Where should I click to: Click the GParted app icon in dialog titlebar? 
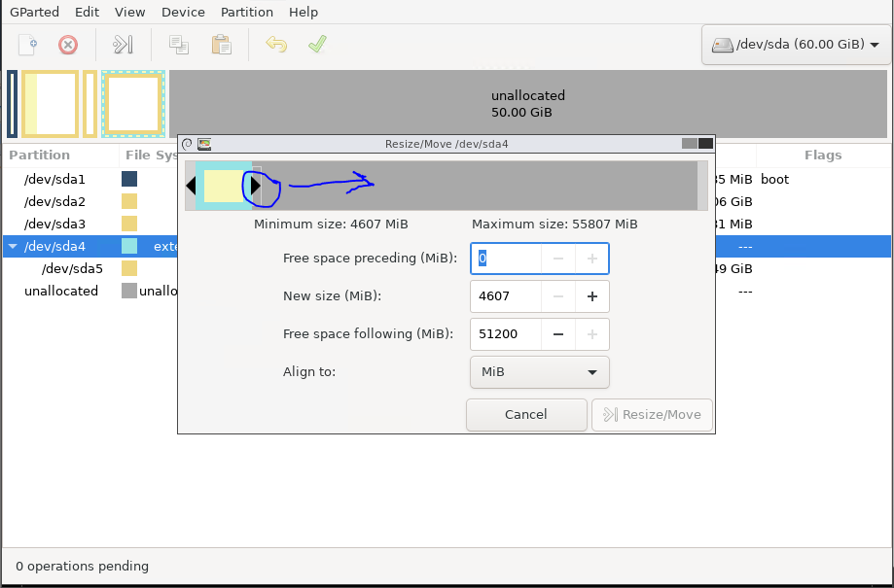click(x=204, y=144)
